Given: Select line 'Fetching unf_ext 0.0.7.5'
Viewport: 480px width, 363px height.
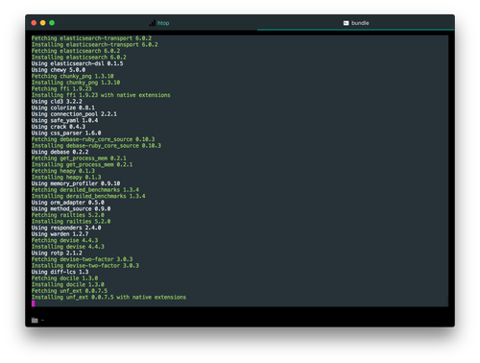Looking at the screenshot, I should click(69, 291).
